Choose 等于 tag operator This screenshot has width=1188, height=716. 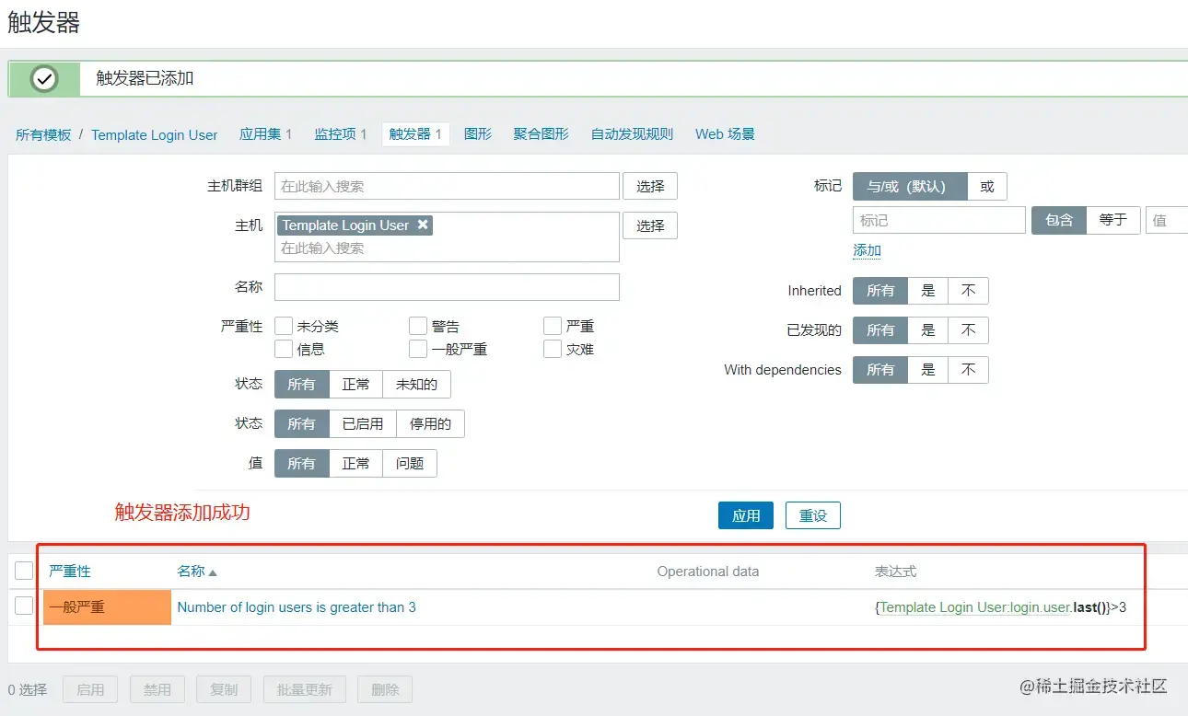[1113, 220]
